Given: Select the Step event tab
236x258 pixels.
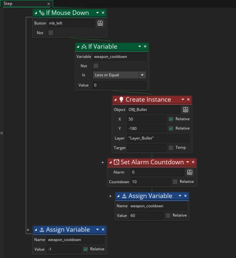Looking at the screenshot, I should [x=8, y=4].
